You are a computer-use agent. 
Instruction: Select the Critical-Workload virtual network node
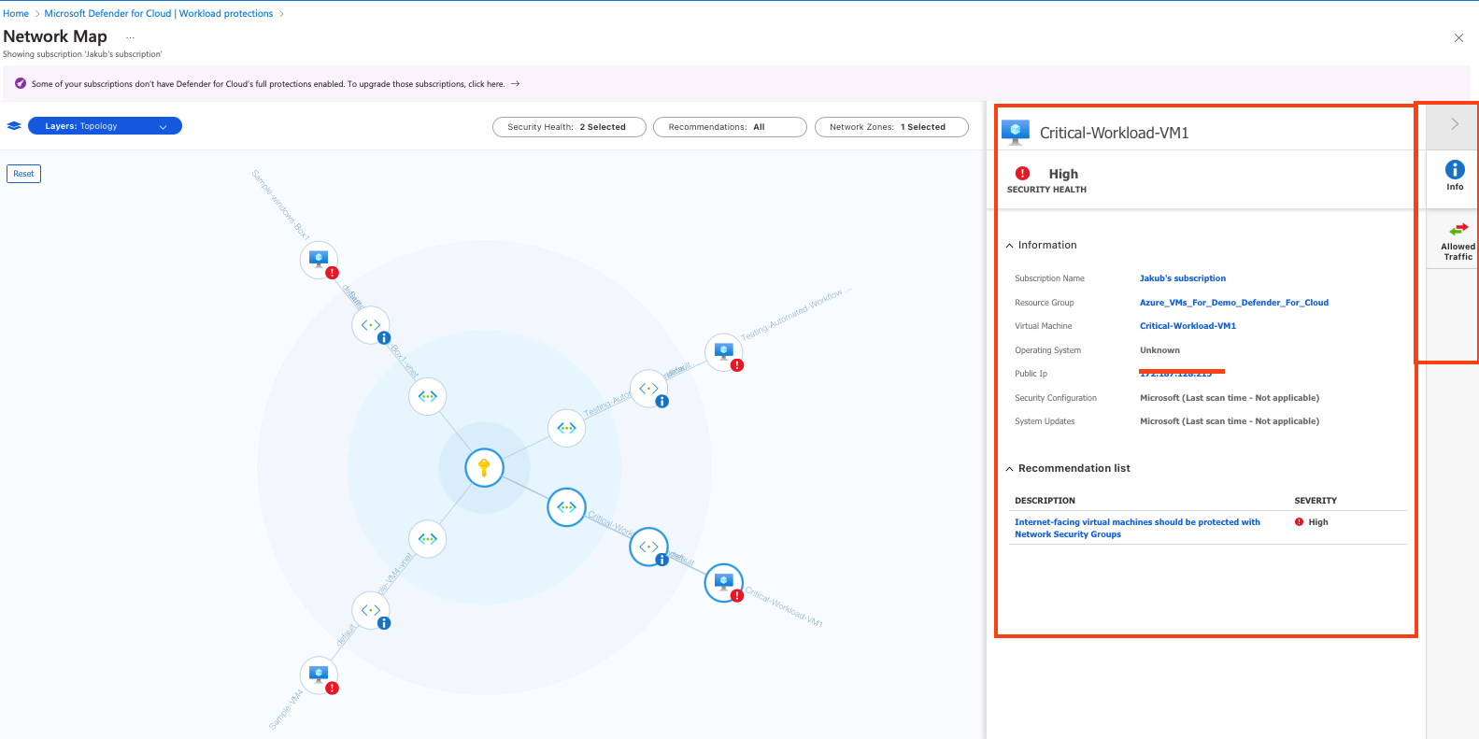(x=566, y=507)
